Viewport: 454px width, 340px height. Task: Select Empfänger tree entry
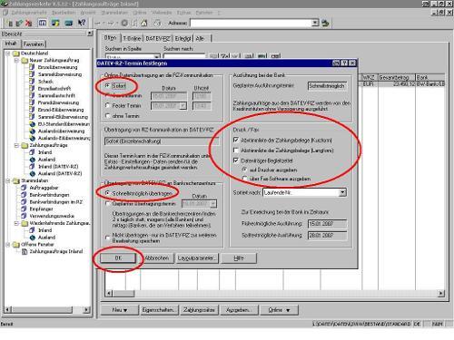point(41,209)
